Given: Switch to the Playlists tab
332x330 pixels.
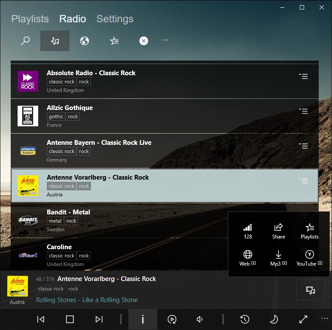Looking at the screenshot, I should 30,19.
